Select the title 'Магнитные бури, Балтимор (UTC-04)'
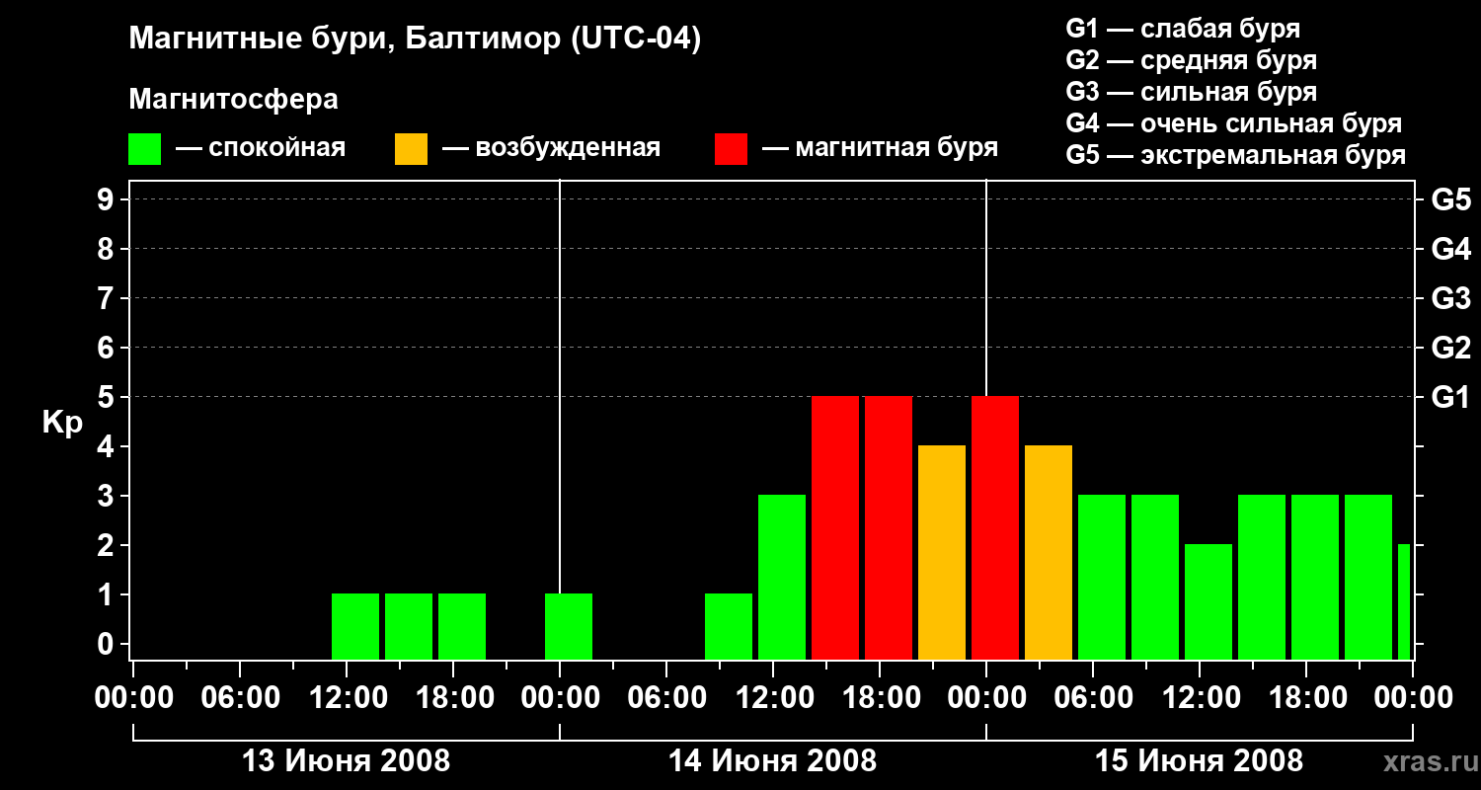This screenshot has height=790, width=1481. [x=415, y=40]
